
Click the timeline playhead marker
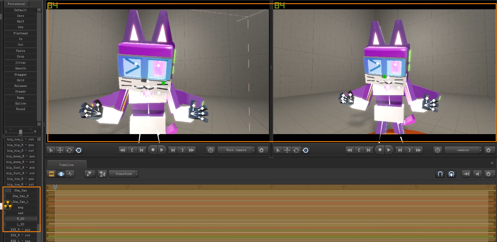[x=55, y=186]
